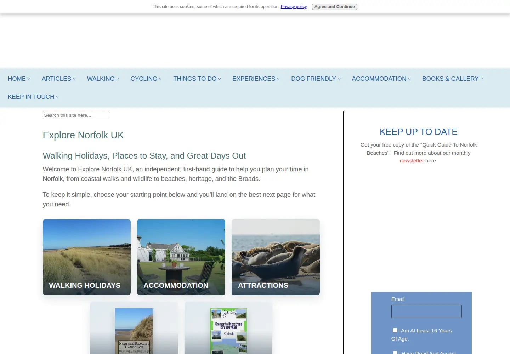Screen dimensions: 510x354
Task: Open the THINGS TO DO menu item
Action: tap(197, 79)
